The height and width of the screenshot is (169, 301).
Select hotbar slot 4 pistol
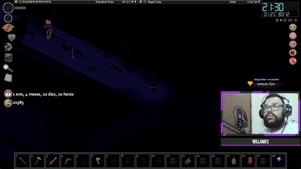click(68, 161)
